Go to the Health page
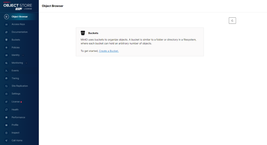 point(15,109)
